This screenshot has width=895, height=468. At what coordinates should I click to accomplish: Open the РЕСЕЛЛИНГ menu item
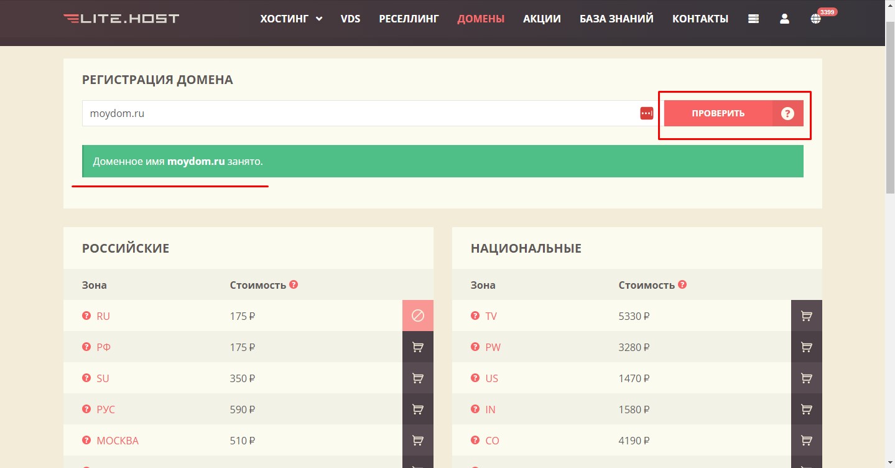409,19
